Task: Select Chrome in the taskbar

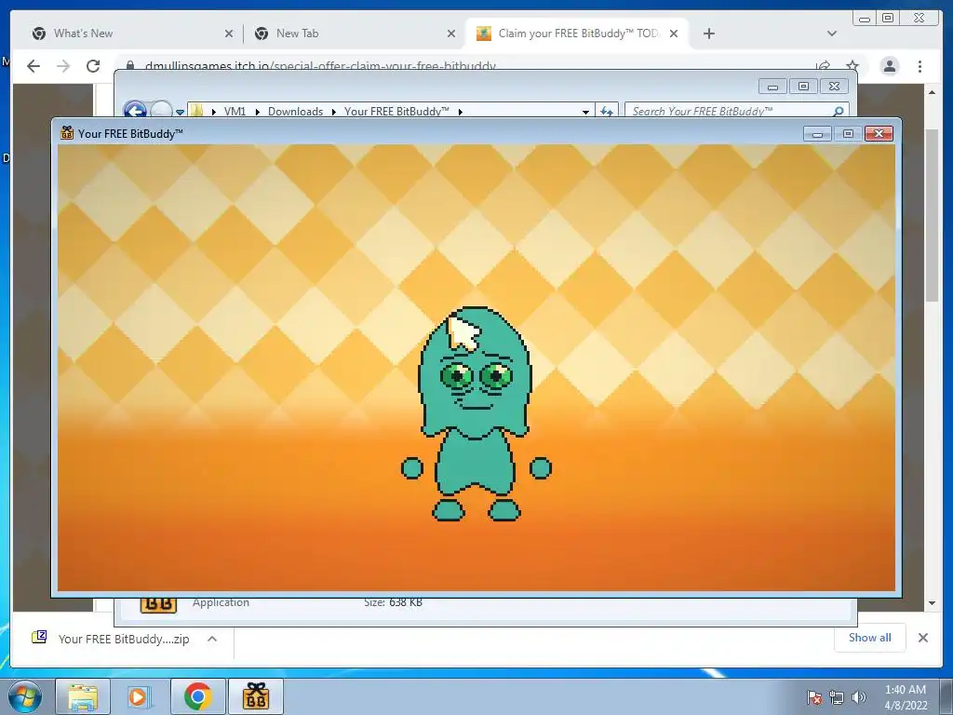Action: click(198, 696)
